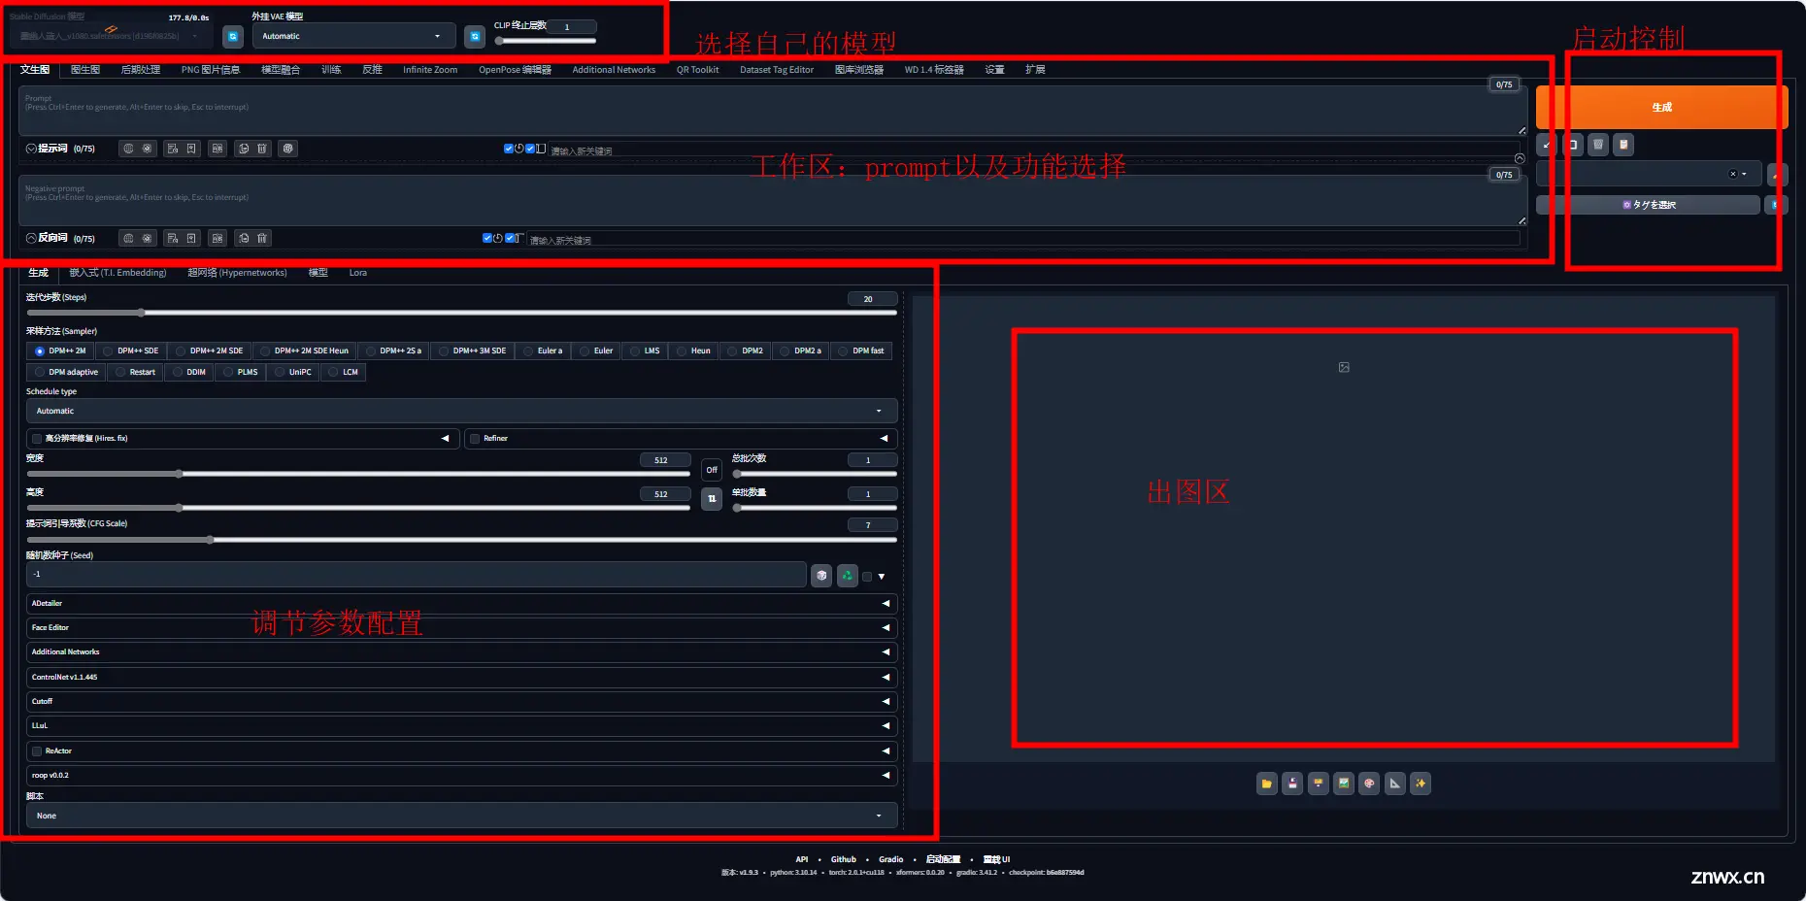Send image to img2img icon below the image area
The width and height of the screenshot is (1806, 901).
coord(1344,784)
